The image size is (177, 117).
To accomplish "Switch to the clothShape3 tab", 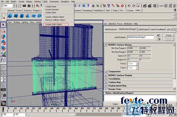I will click(x=143, y=29).
